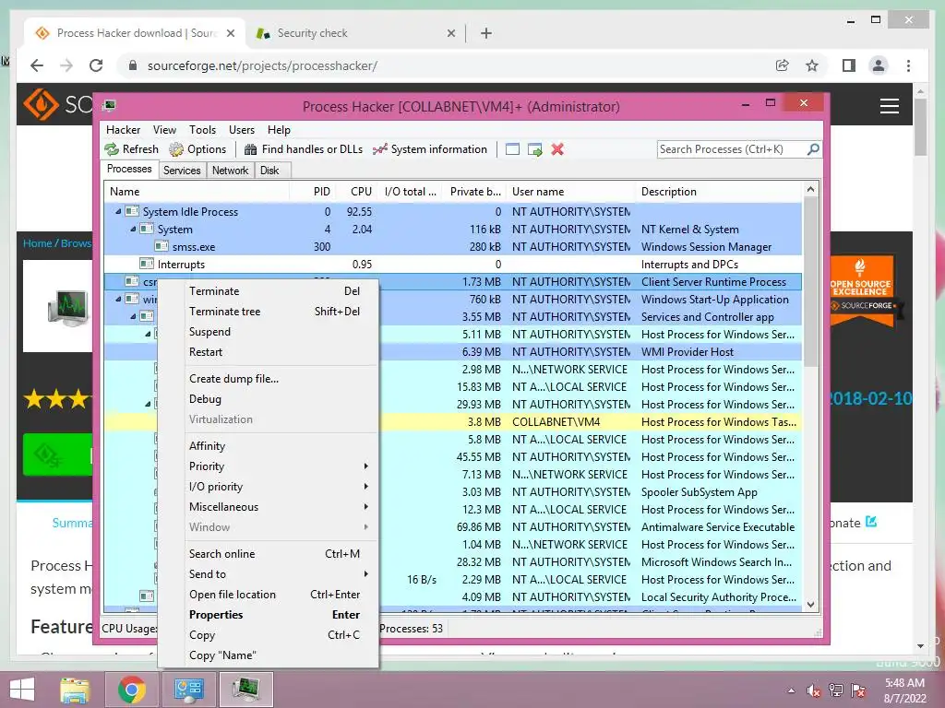
Task: Click the magnifier icon in Search Processes
Action: (x=812, y=148)
